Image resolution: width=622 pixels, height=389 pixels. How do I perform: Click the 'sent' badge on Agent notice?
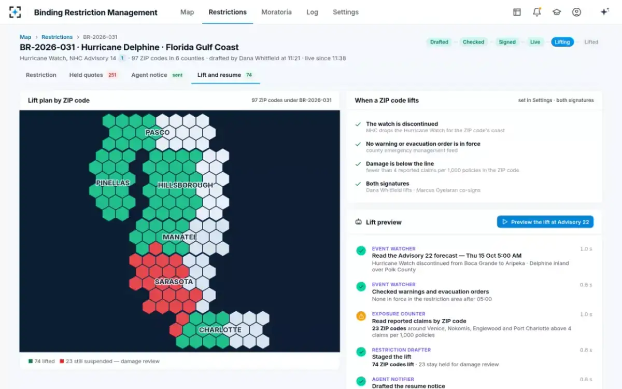(x=177, y=75)
